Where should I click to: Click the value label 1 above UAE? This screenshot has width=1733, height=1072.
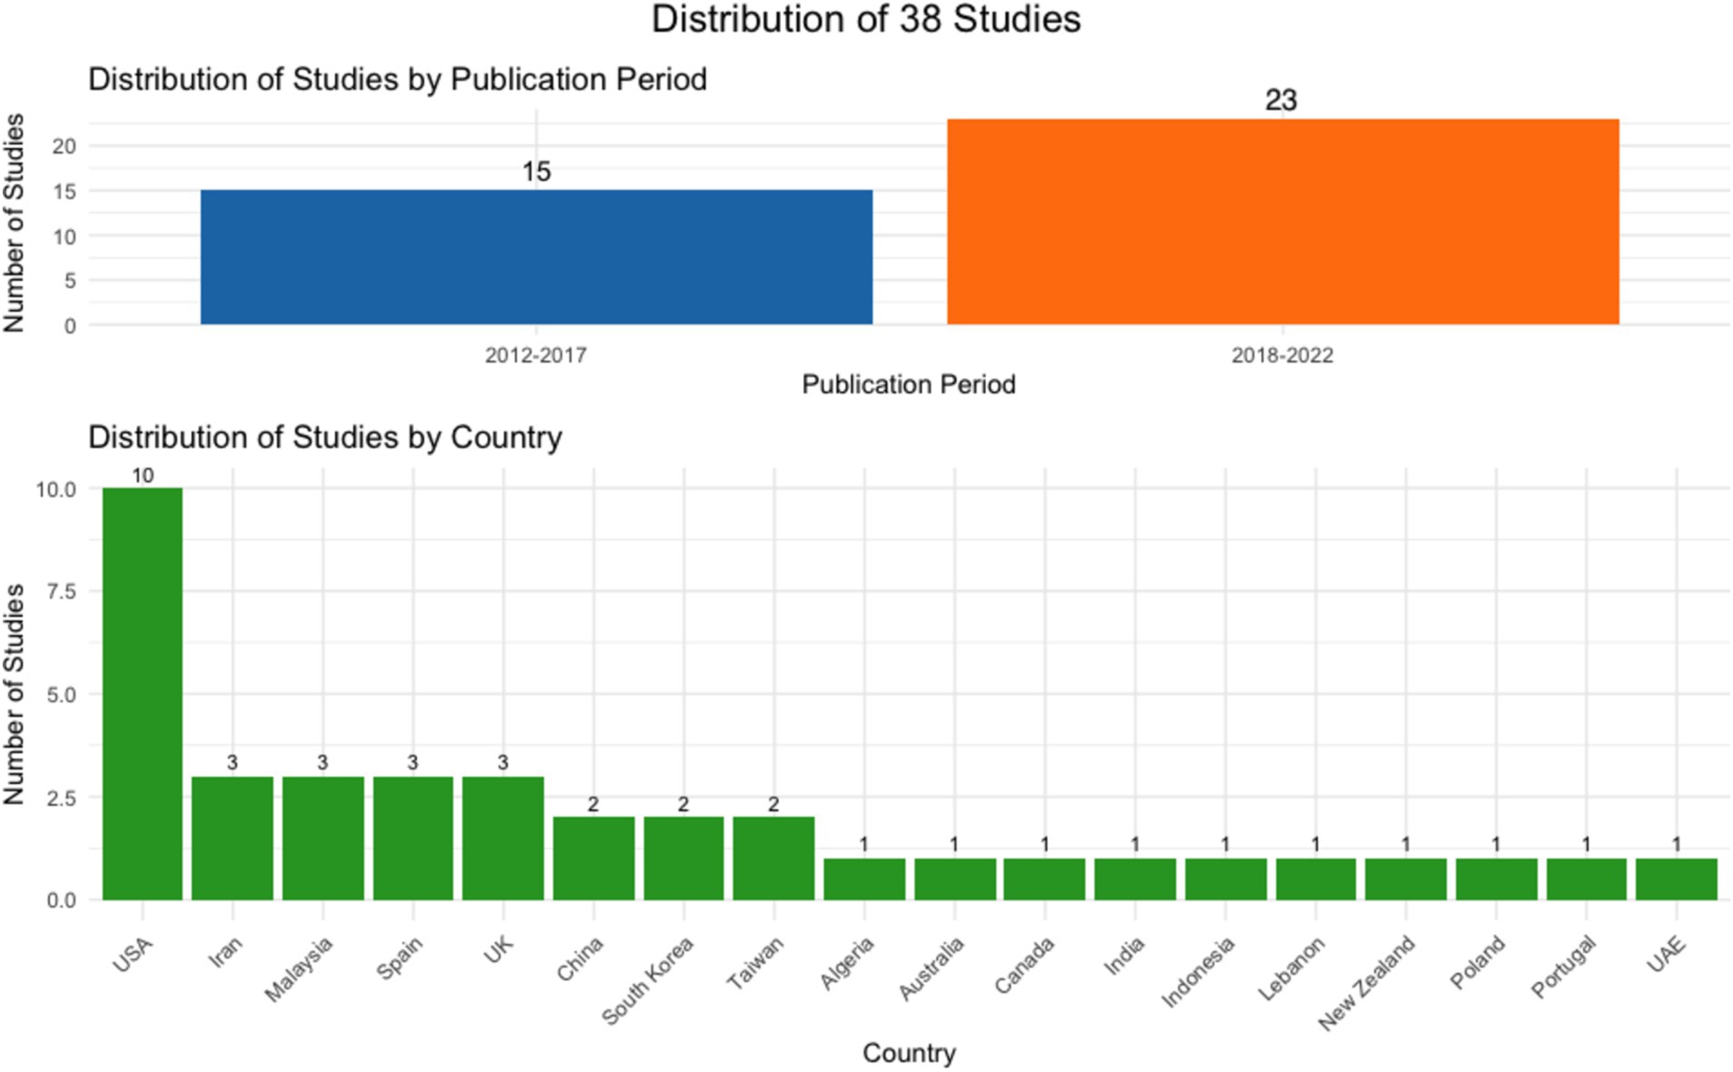[x=1677, y=845]
